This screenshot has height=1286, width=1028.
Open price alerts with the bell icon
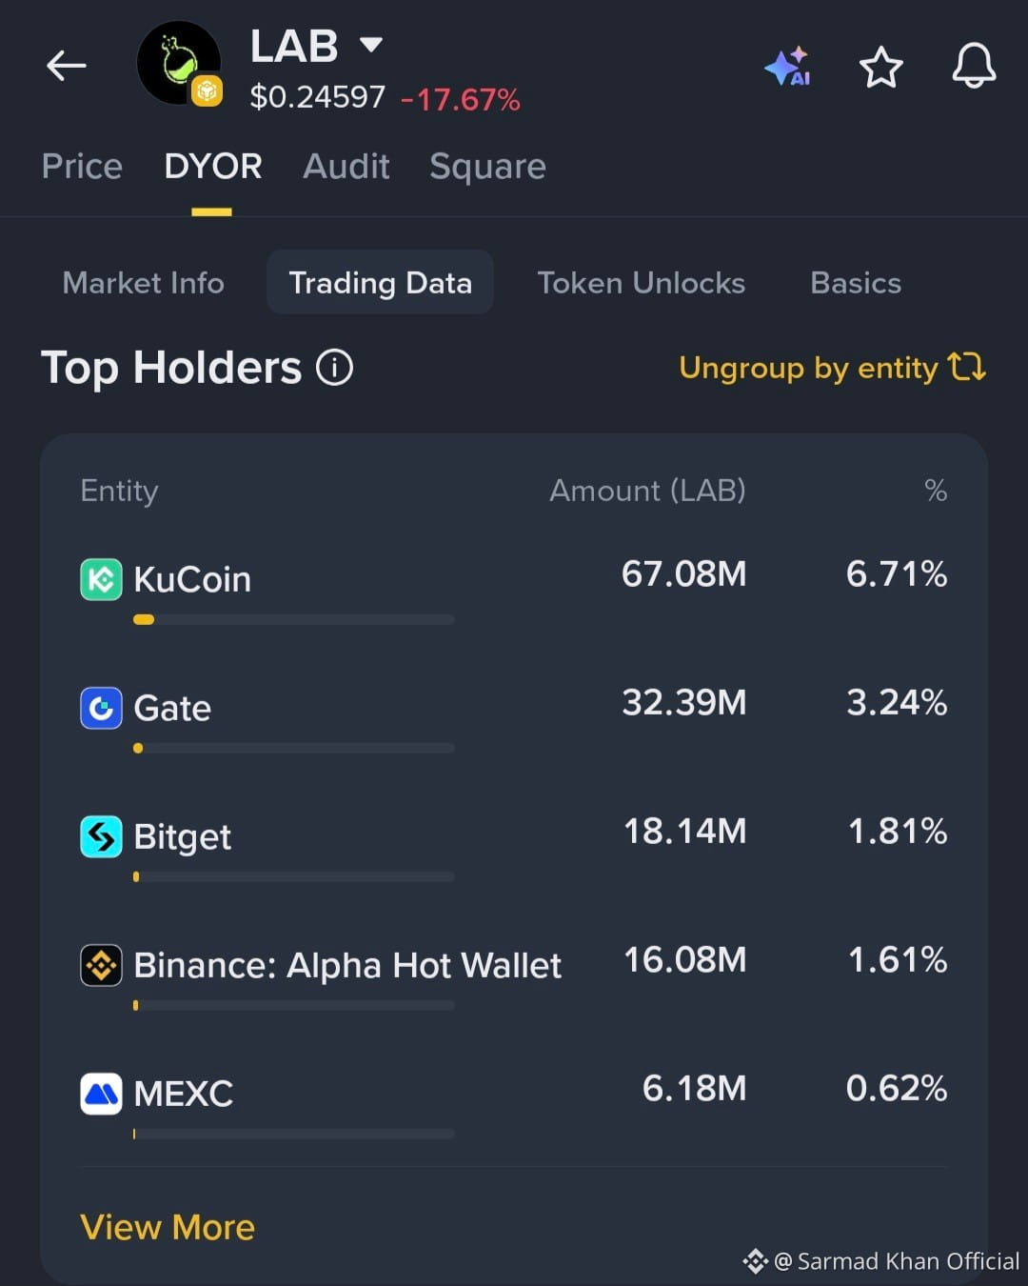[974, 67]
